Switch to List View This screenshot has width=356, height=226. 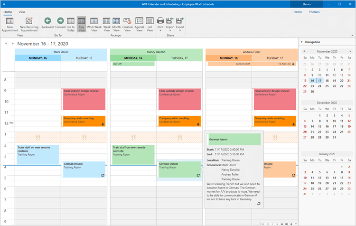(150, 25)
